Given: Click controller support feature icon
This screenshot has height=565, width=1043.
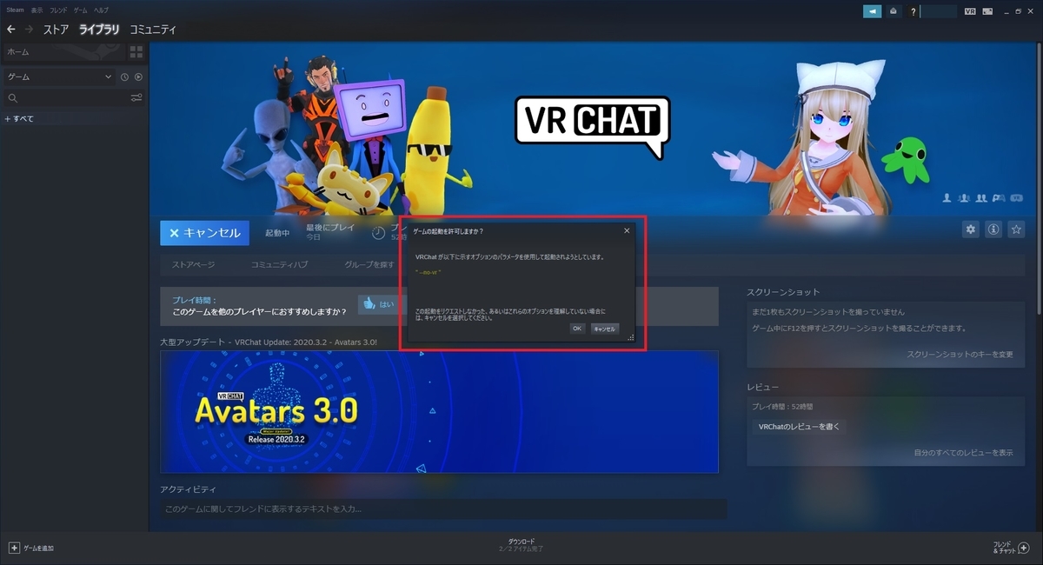Looking at the screenshot, I should (999, 198).
